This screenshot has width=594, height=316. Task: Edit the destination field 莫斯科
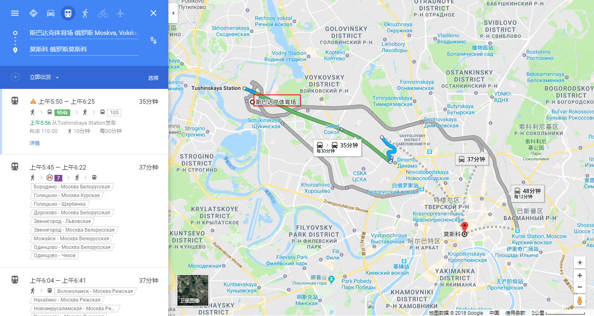pyautogui.click(x=84, y=49)
